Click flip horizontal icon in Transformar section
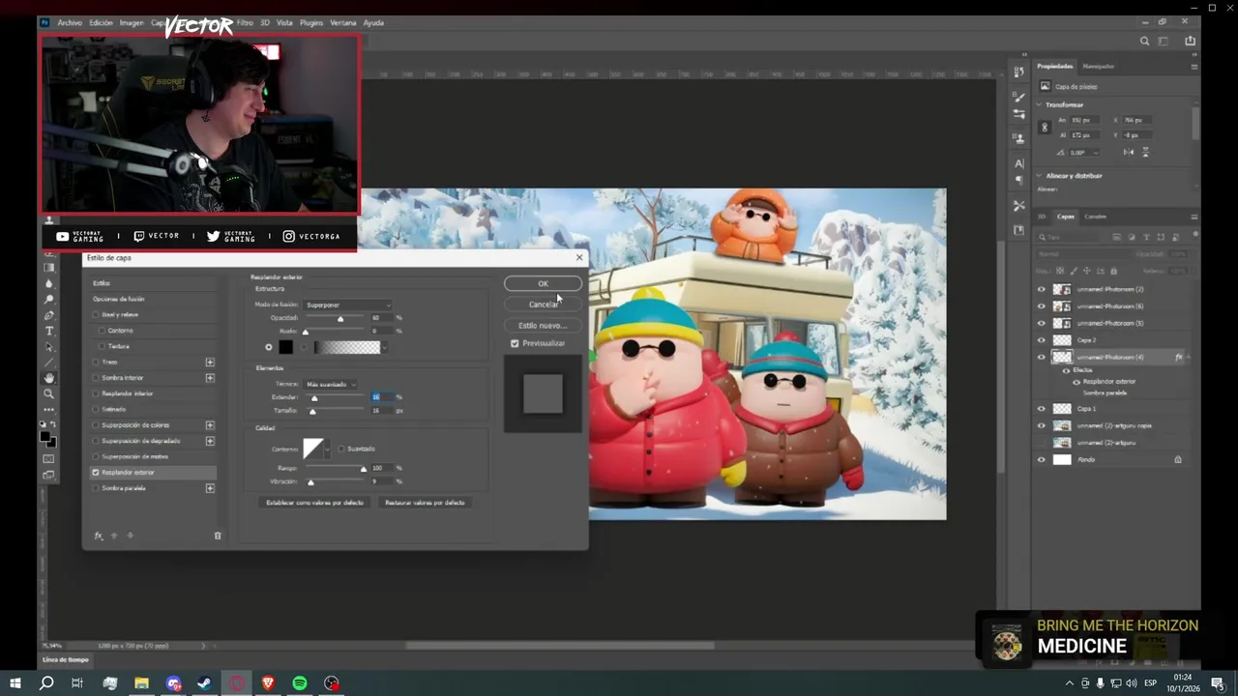The width and height of the screenshot is (1238, 696). (1129, 153)
